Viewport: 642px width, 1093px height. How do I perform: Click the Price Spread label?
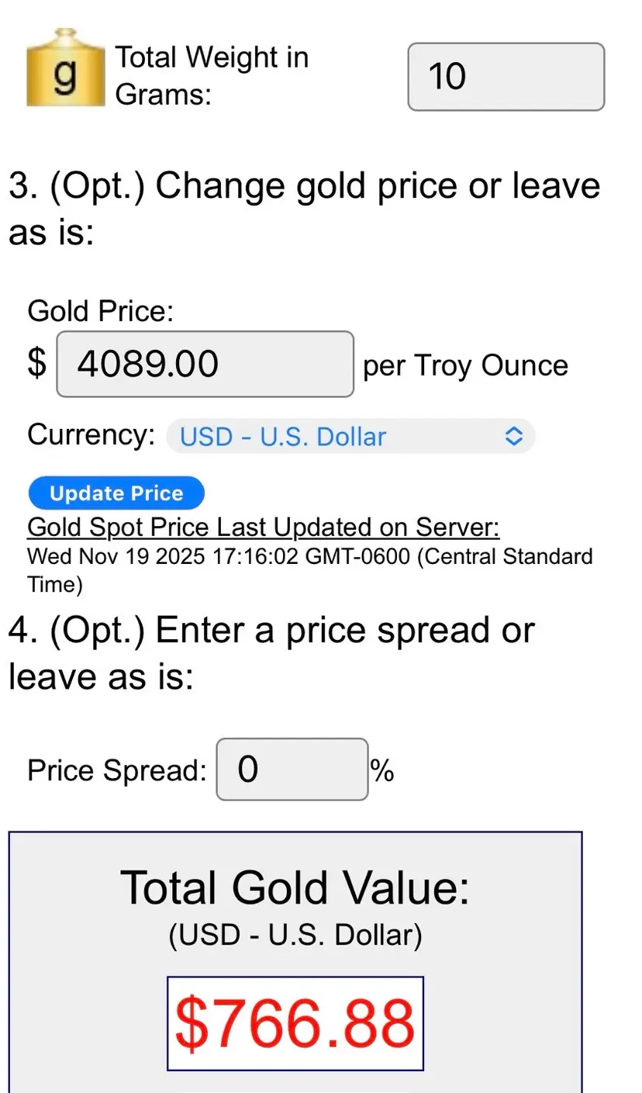coord(117,771)
